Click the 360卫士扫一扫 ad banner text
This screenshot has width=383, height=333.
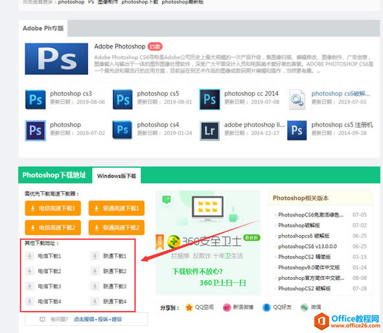[222, 282]
